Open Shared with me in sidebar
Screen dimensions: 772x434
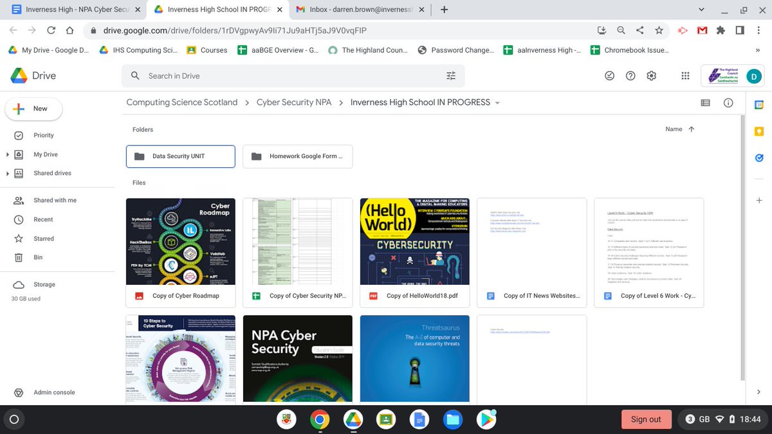[54, 201]
